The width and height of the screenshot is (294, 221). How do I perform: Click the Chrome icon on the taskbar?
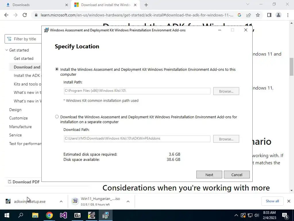[x=49, y=215]
